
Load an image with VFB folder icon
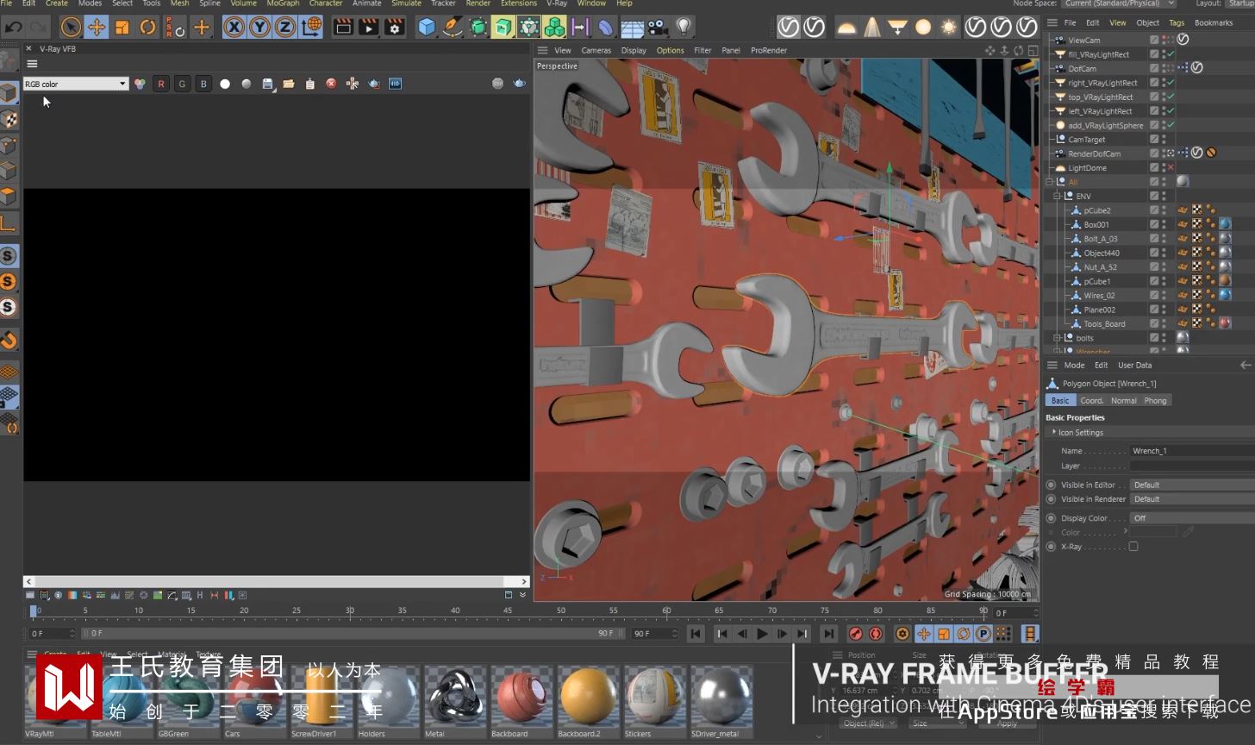pyautogui.click(x=289, y=84)
